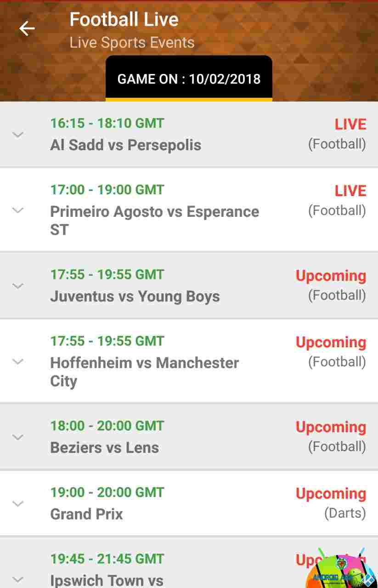This screenshot has height=588, width=378.
Task: Tap the LIVE label for Primeiro Agosto match
Action: 350,191
